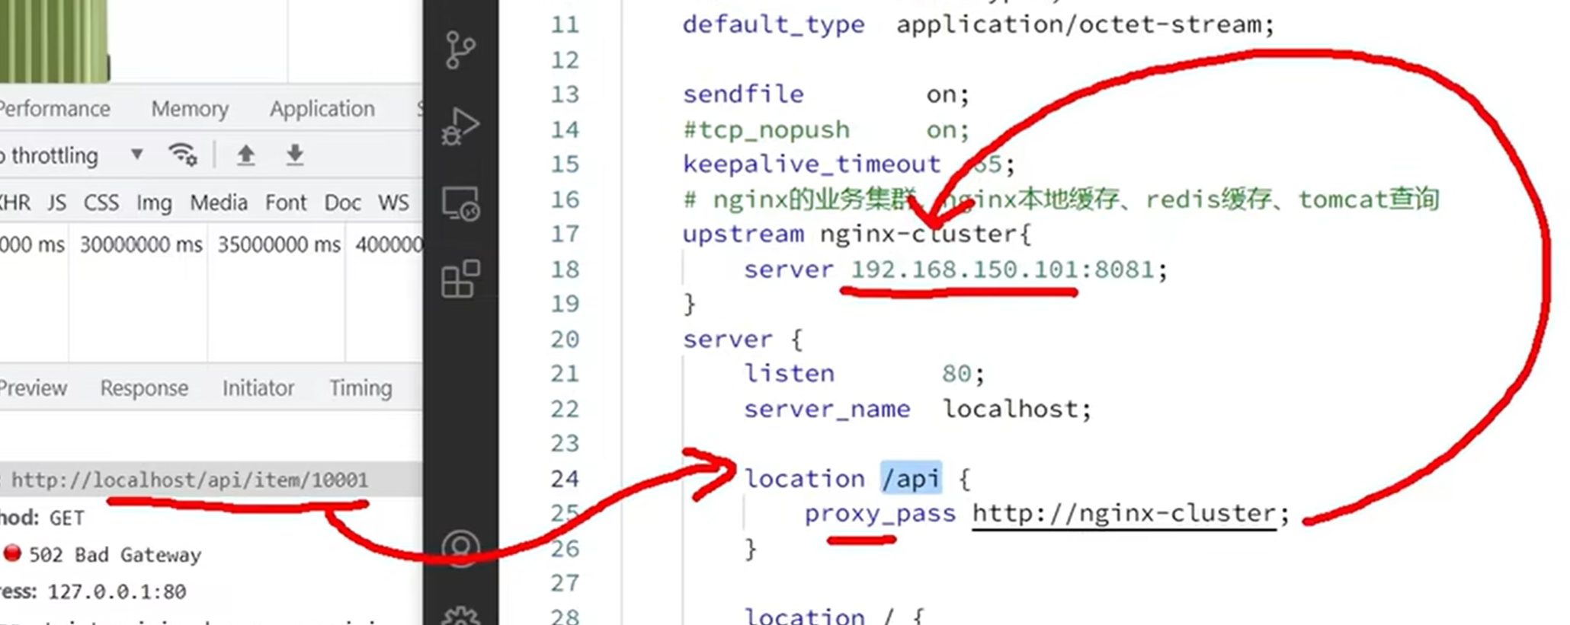The image size is (1570, 625).
Task: Switch to the Application tab
Action: click(322, 109)
